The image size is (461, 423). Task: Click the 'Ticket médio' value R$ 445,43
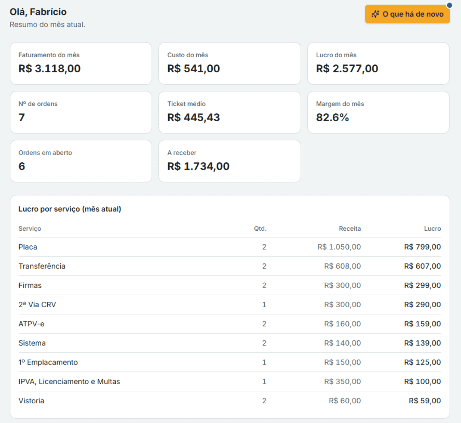pyautogui.click(x=194, y=117)
